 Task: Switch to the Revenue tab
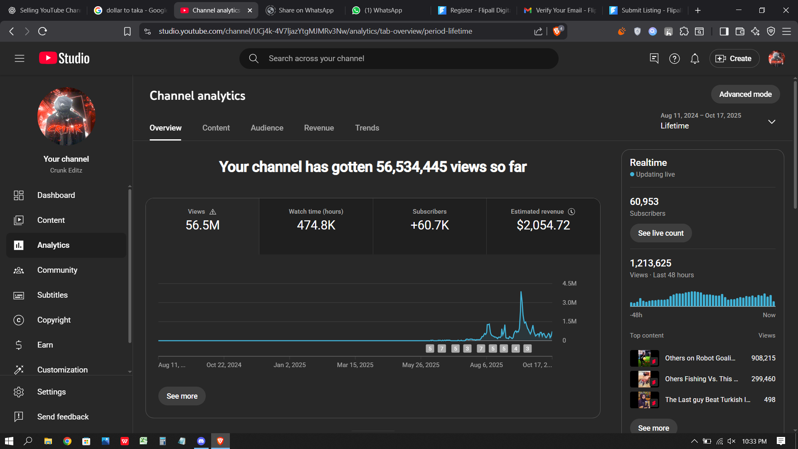click(319, 128)
